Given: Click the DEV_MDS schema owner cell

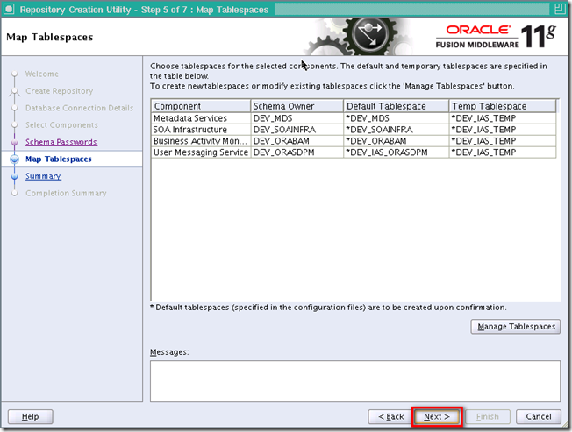Looking at the screenshot, I should 297,118.
